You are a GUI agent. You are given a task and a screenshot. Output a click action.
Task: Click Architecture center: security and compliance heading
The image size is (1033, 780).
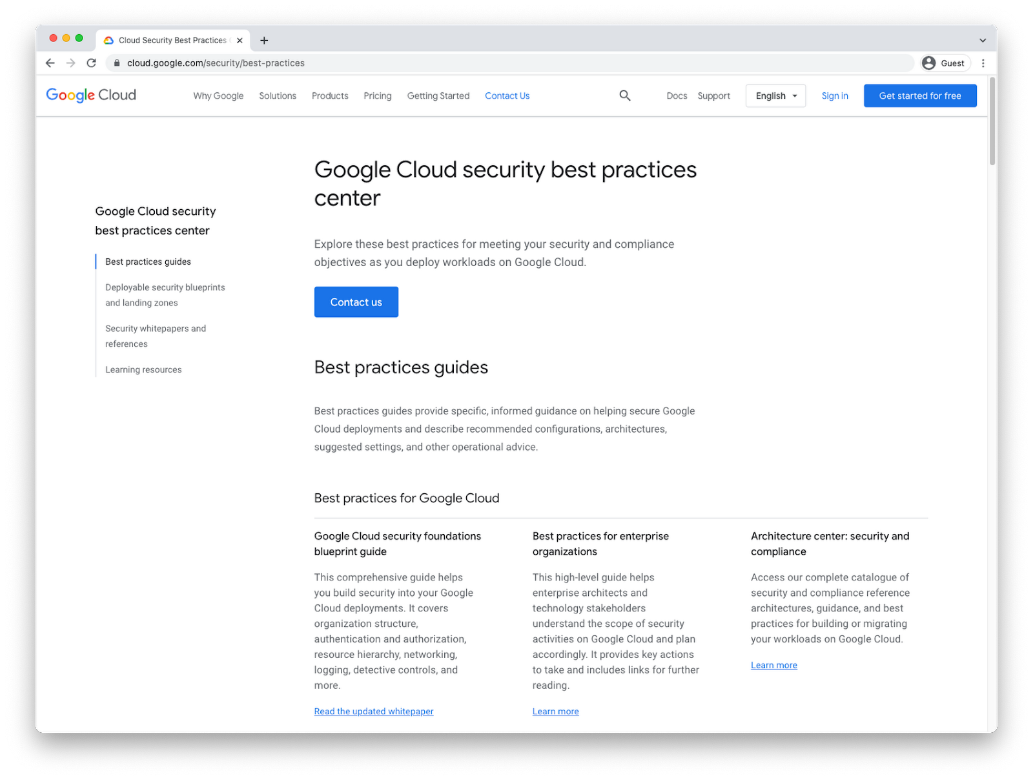click(830, 544)
